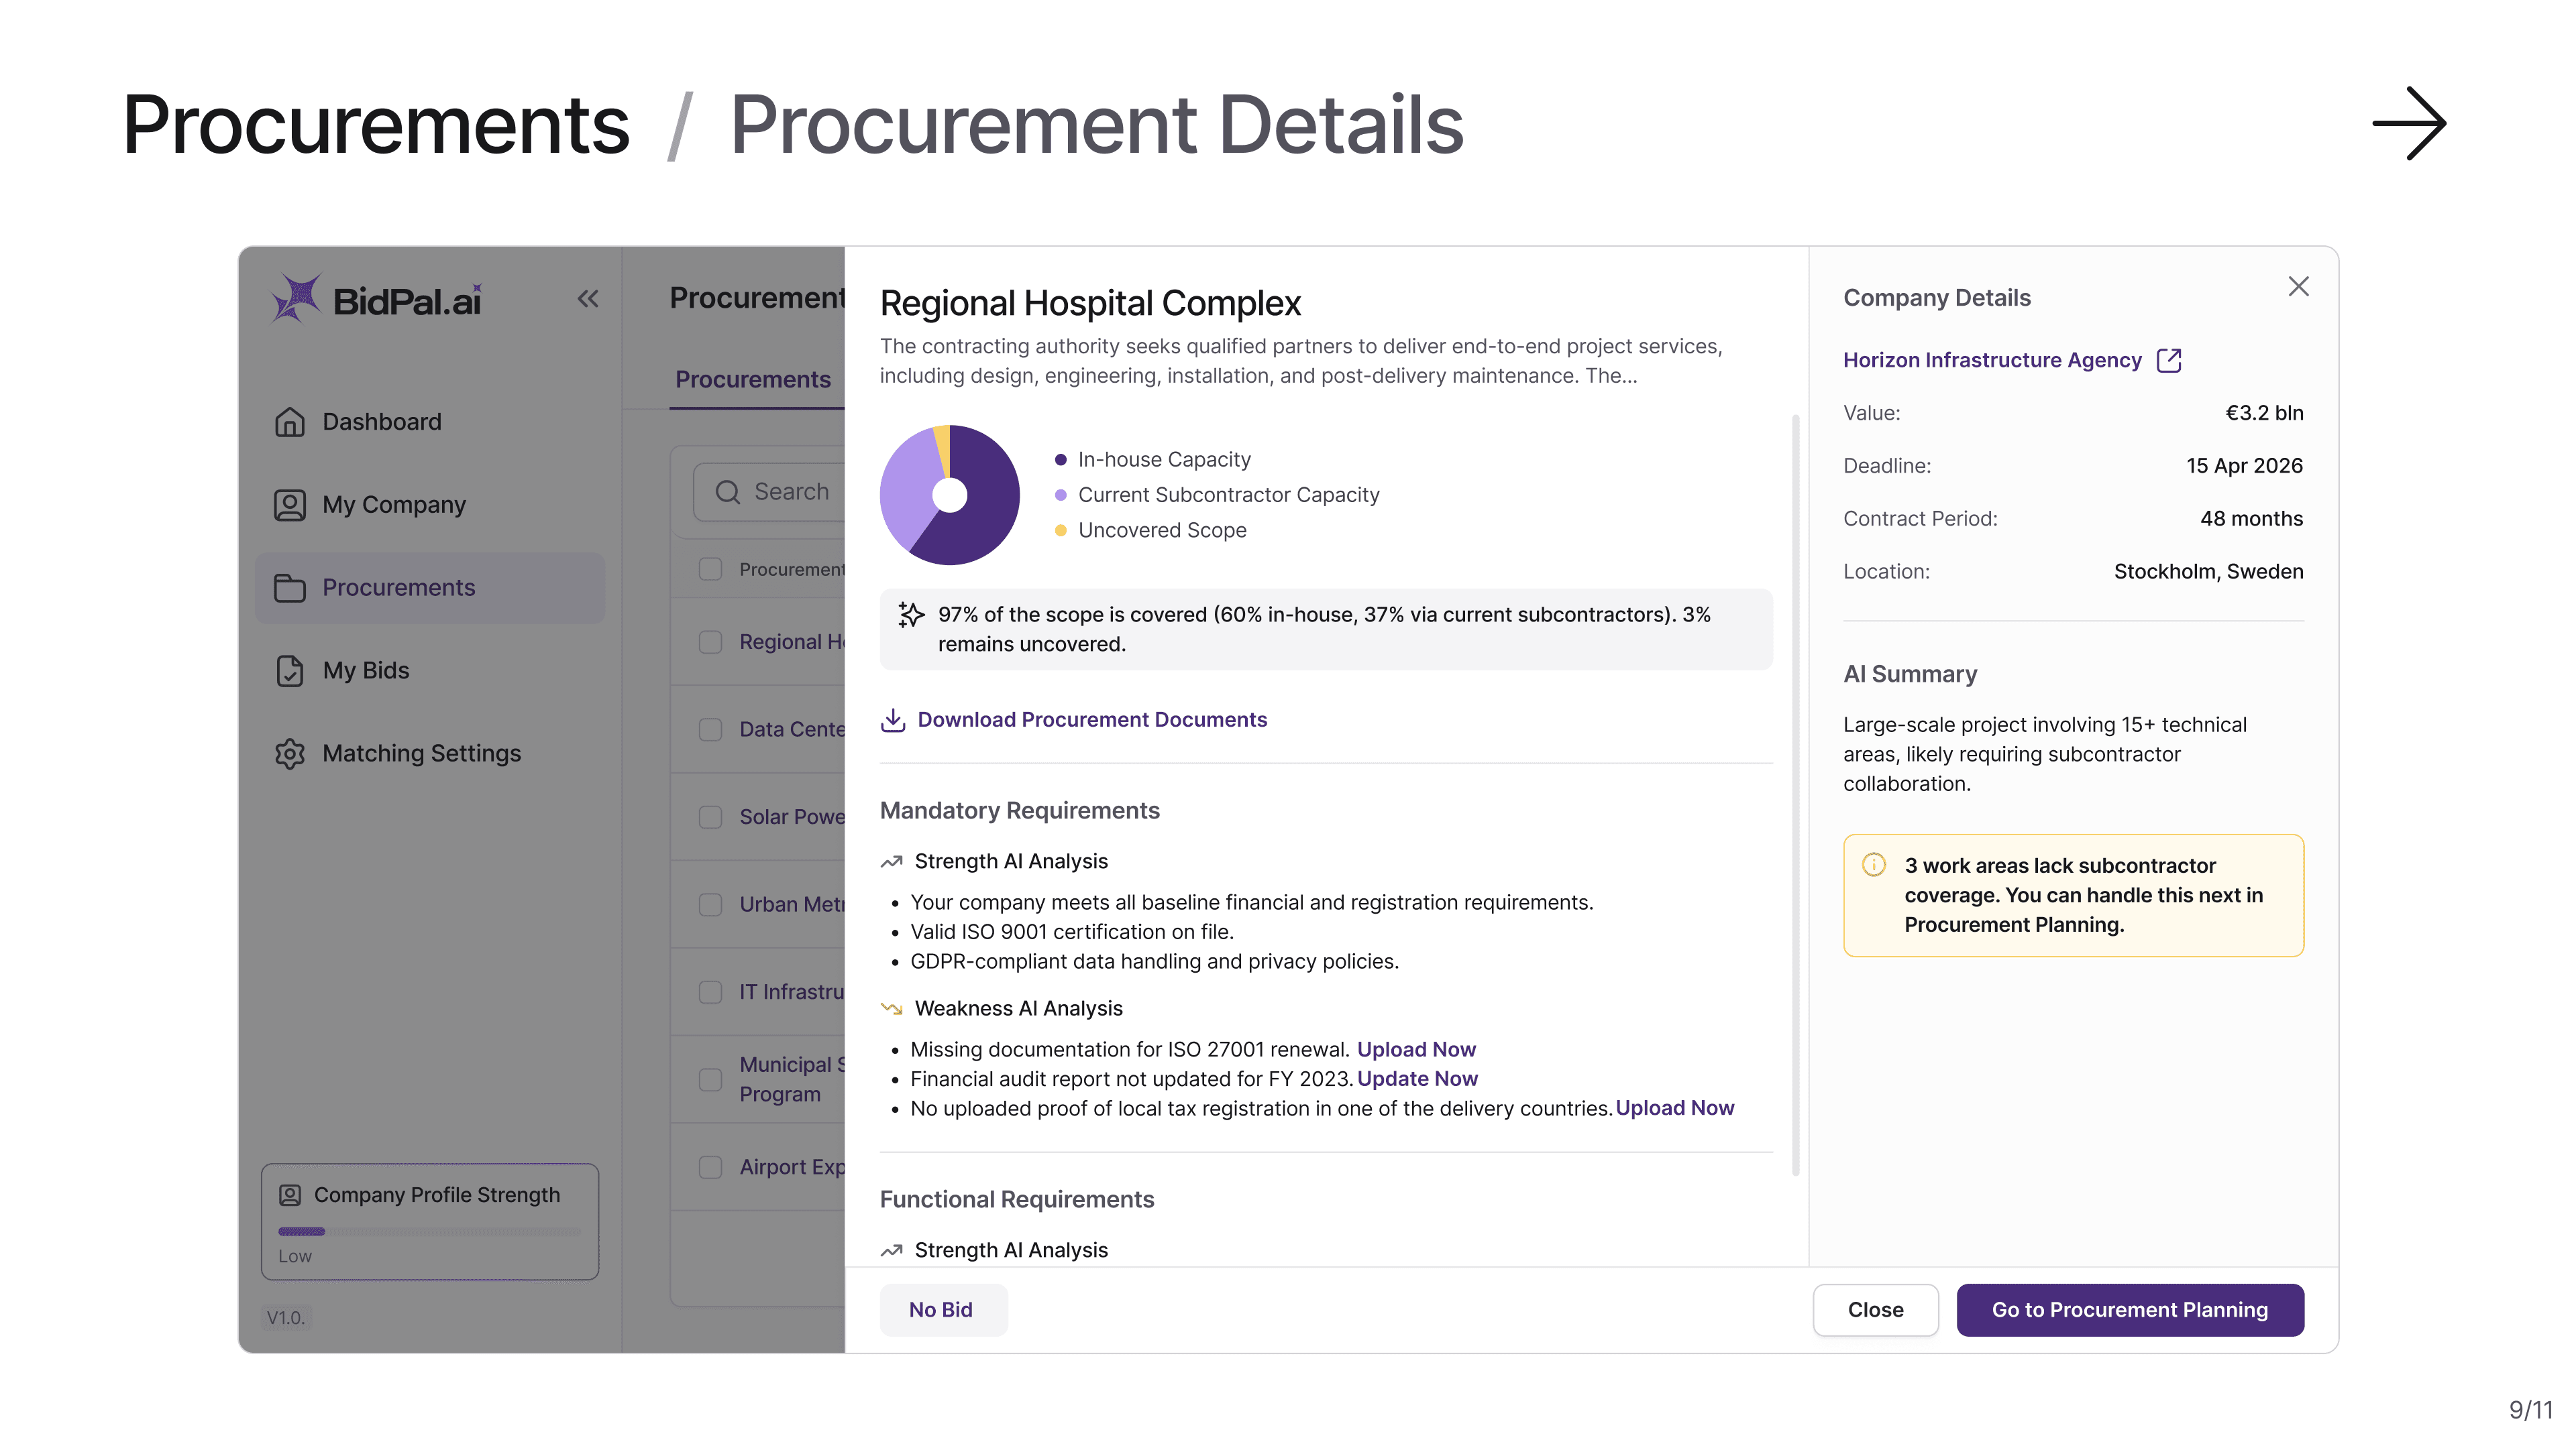Click the next slide arrow icon
Viewport: 2576px width, 1448px height.
coord(2409,124)
